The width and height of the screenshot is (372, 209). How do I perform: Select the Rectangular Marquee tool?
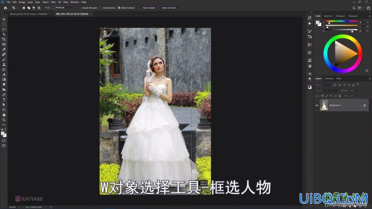pyautogui.click(x=4, y=24)
